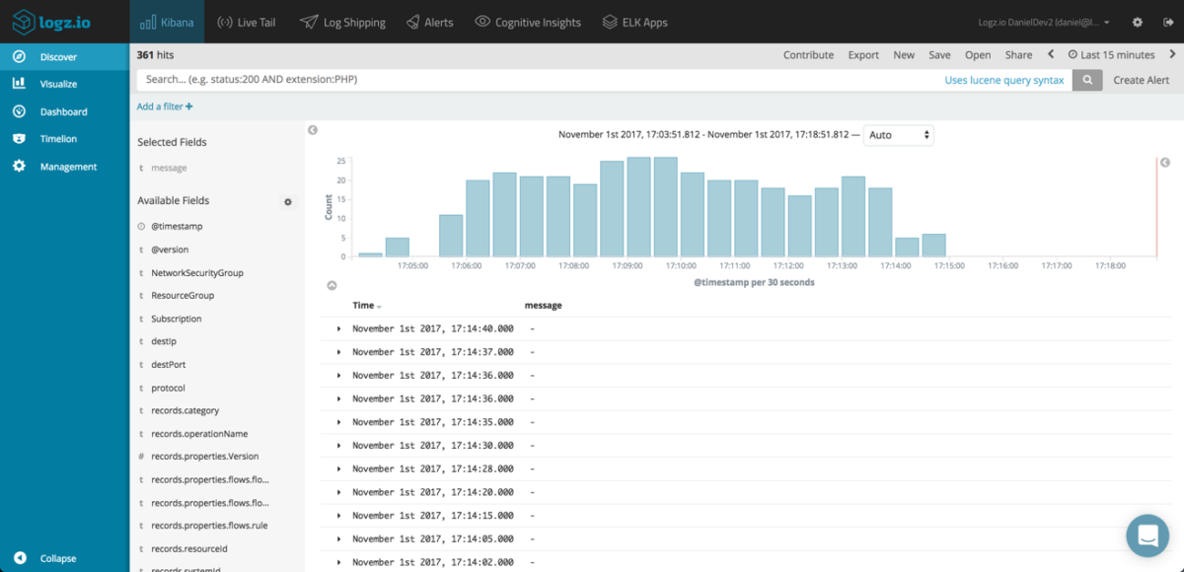This screenshot has height=572, width=1184.
Task: Open account settings via the gear icon
Action: click(x=1137, y=20)
